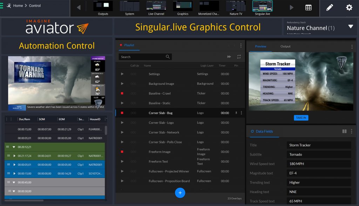359x206 pixels.
Task: Play the Corner Slab - Network overlay
Action: (122, 132)
